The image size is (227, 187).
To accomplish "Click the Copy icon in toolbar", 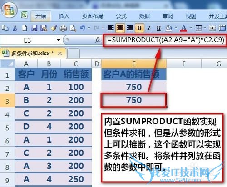I will (5, 28).
